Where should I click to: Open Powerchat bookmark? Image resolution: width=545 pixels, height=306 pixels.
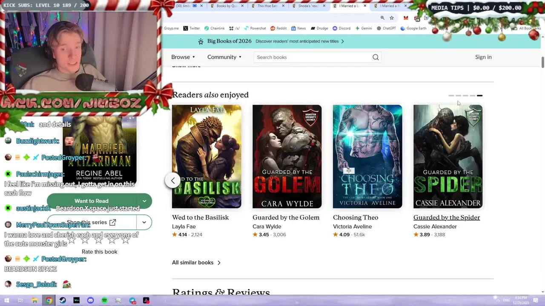tap(255, 28)
